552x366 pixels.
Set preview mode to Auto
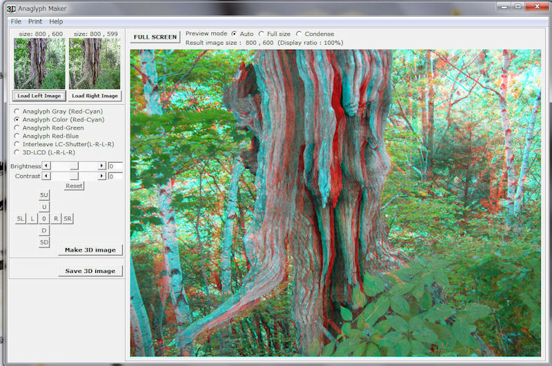click(243, 34)
